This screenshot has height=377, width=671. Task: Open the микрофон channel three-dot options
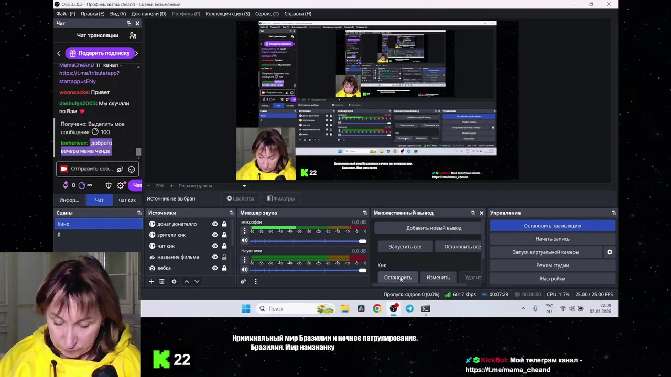244,231
